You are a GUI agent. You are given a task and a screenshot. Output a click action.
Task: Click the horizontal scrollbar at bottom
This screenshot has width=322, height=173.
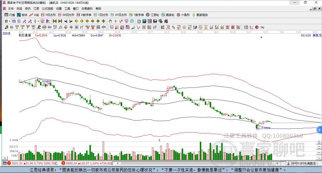(201, 164)
